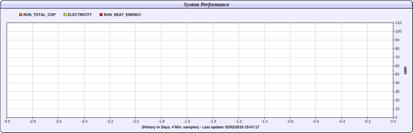This screenshot has height=133, width=413.
Task: Click the -1.6 x-axis tick label
Action: click(x=187, y=121)
